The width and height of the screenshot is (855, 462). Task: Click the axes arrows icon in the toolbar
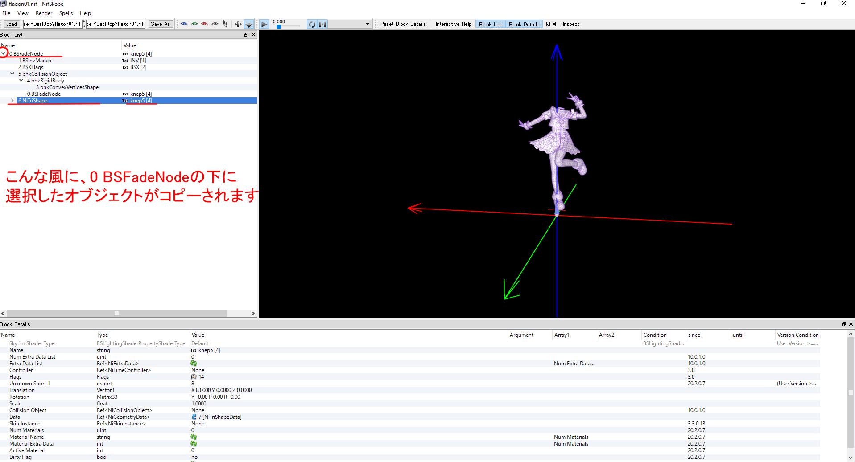coord(238,24)
